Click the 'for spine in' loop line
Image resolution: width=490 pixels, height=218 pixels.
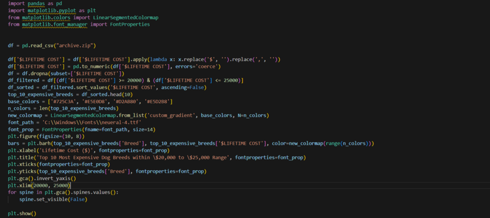63,192
